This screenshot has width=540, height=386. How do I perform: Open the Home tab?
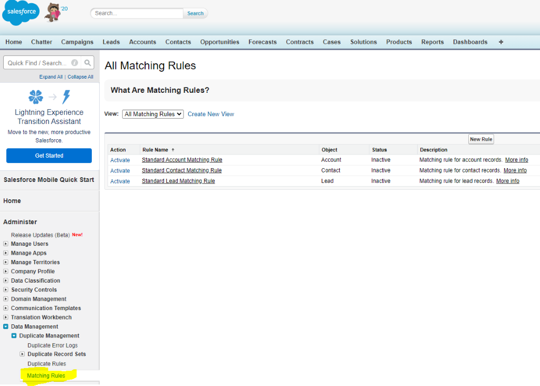tap(14, 42)
